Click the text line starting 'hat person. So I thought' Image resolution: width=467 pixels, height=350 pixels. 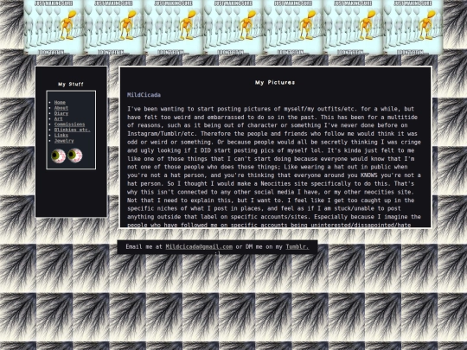coord(271,183)
